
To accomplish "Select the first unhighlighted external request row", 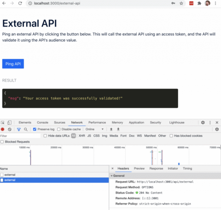I will point(54,175).
